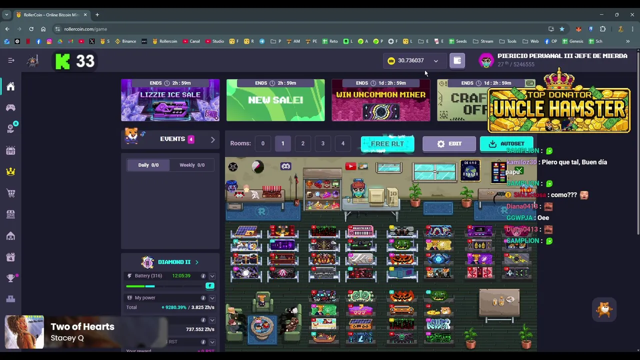The image size is (640, 360).
Task: Expand the RST reward section chevron
Action: (x=212, y=342)
